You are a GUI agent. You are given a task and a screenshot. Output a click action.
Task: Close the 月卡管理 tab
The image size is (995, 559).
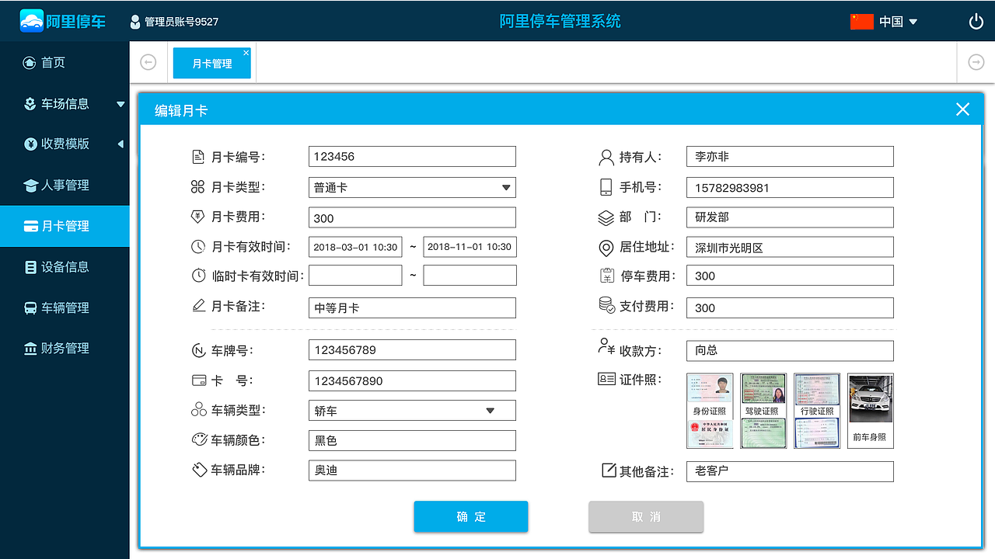(x=246, y=53)
